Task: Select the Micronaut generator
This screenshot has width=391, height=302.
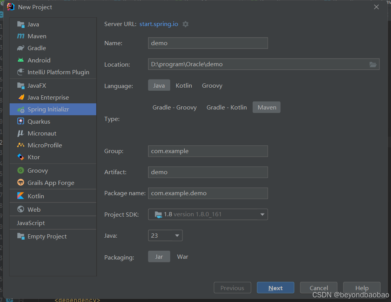Action: click(x=41, y=133)
